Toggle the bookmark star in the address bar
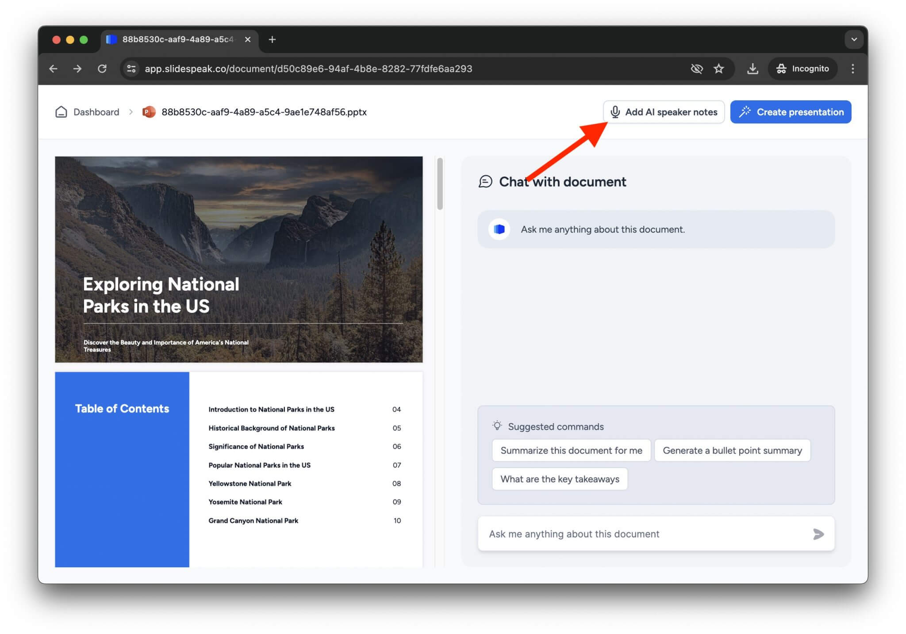The height and width of the screenshot is (634, 906). 718,69
